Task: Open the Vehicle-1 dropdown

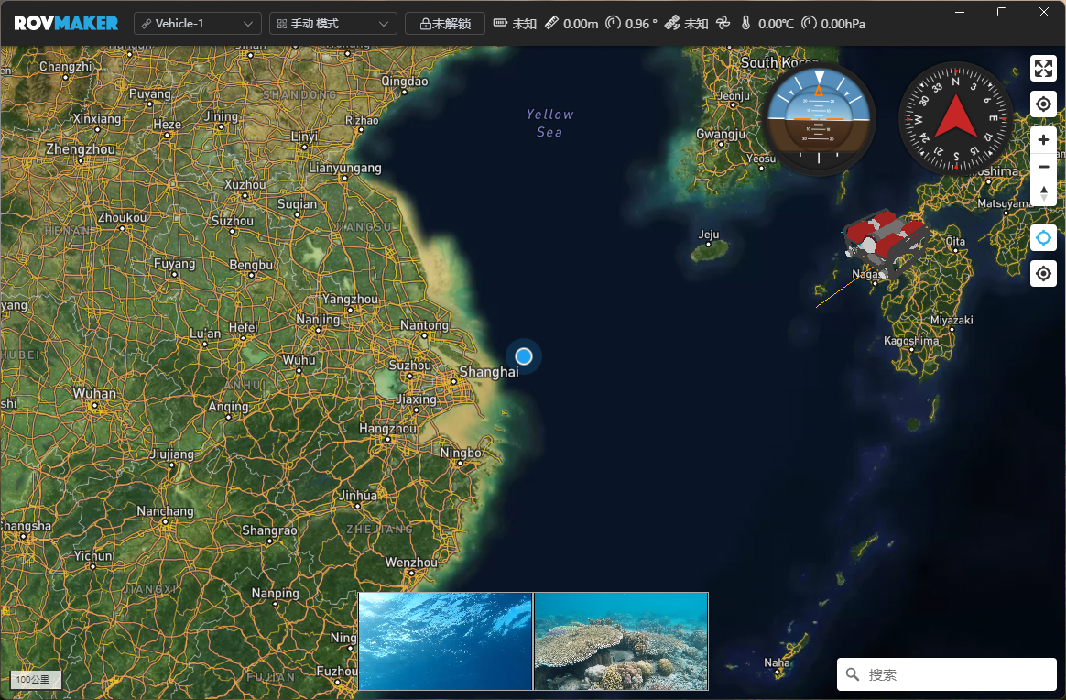Action: [x=198, y=24]
